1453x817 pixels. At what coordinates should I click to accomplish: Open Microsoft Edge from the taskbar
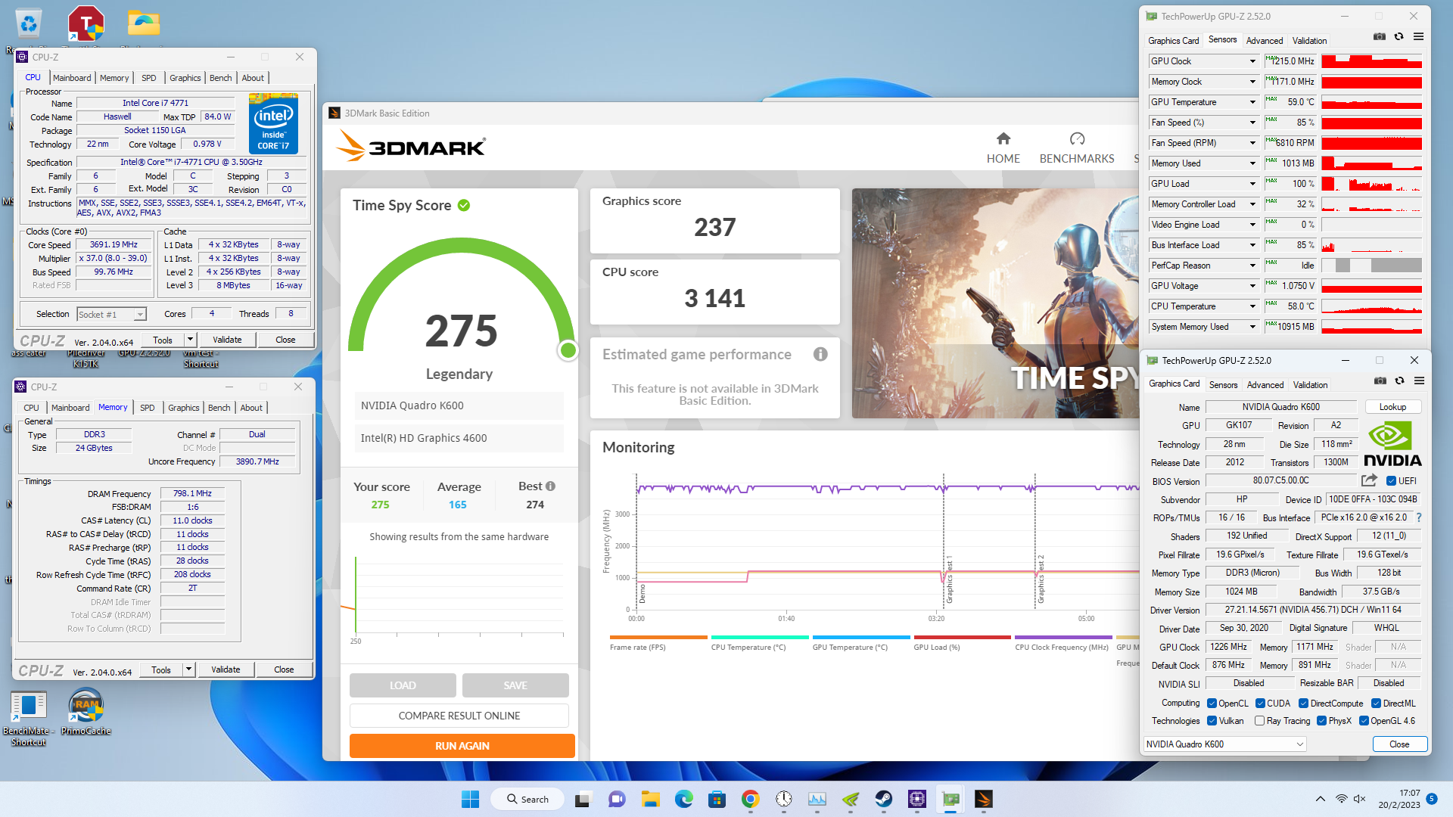click(683, 799)
